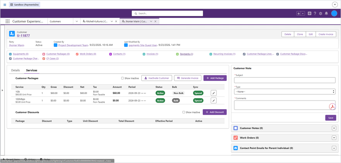This screenshot has width=341, height=163.
Task: Click the Create Invoice button
Action: coord(326,34)
